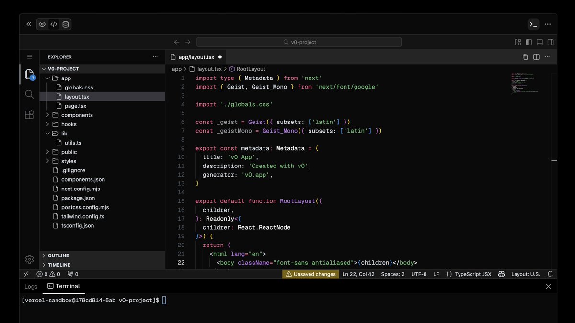Expand the OUTLINE section
This screenshot has width=575, height=323.
coord(103,256)
